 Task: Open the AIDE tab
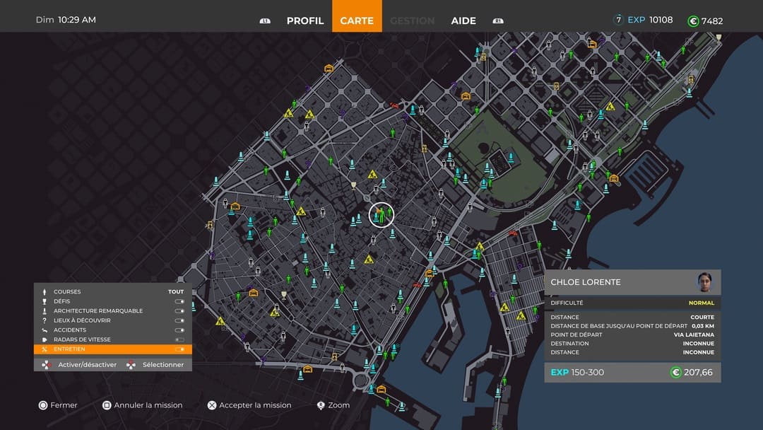tap(463, 21)
